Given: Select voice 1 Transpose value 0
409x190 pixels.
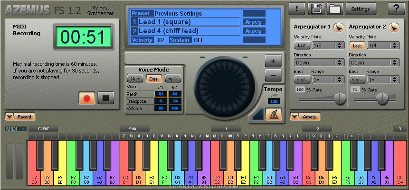Looking at the screenshot, I should [161, 101].
